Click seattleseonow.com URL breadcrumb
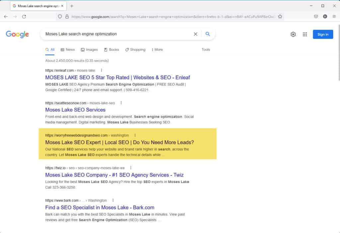This screenshot has height=233, width=340. point(80,103)
